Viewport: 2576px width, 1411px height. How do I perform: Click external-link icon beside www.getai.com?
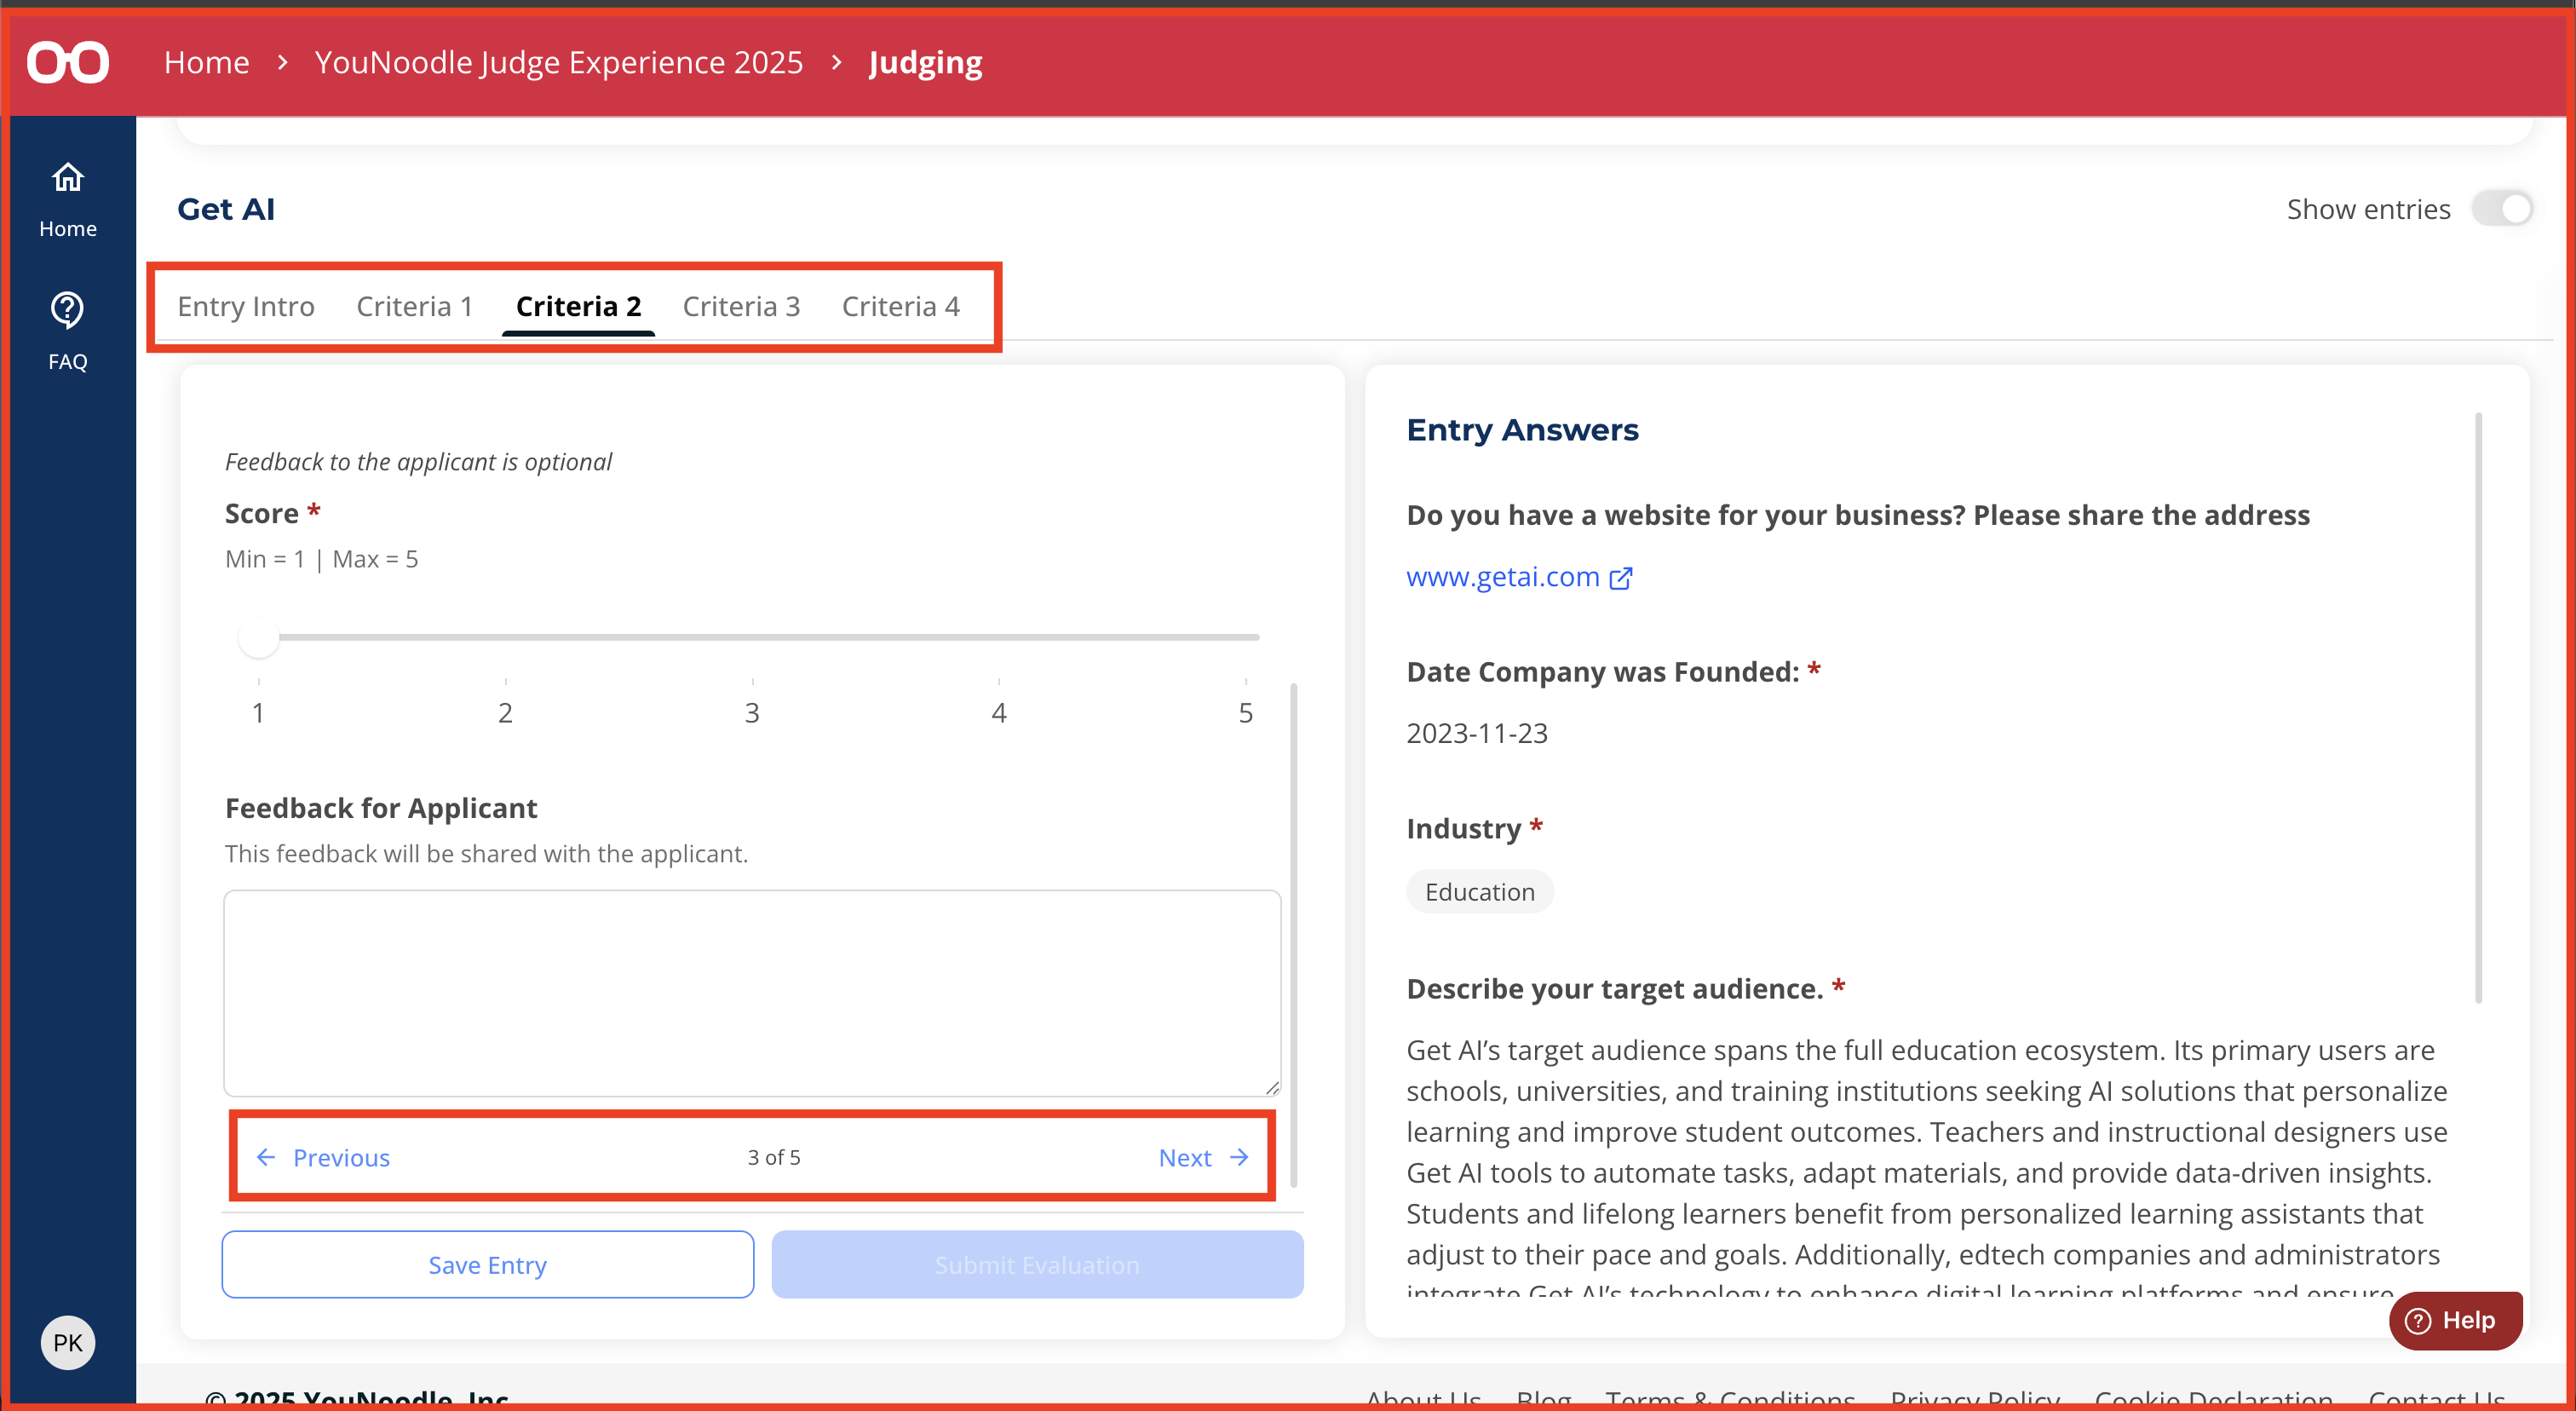tap(1621, 578)
